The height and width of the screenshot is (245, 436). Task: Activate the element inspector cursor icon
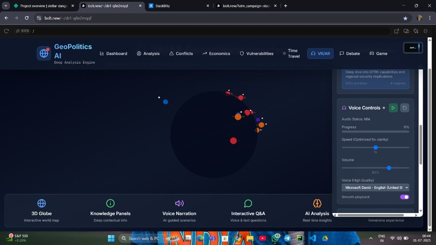[x=415, y=31]
